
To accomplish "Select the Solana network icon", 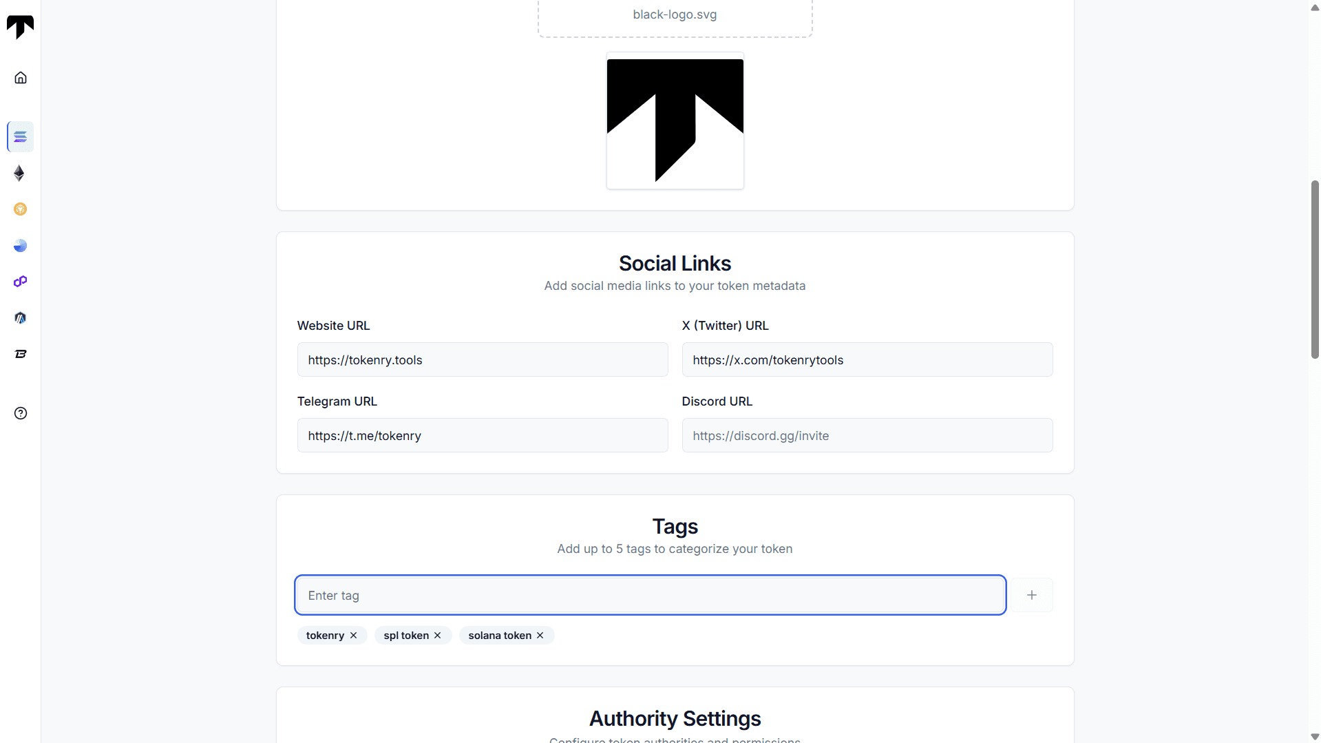I will coord(21,137).
